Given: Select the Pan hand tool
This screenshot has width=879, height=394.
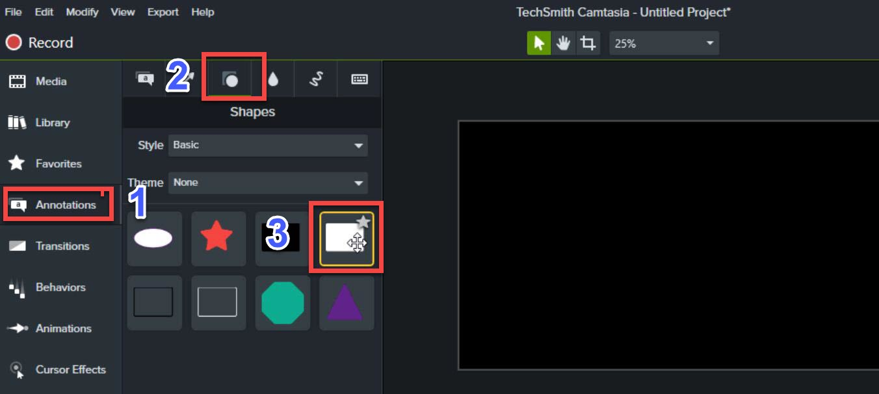Looking at the screenshot, I should point(563,43).
